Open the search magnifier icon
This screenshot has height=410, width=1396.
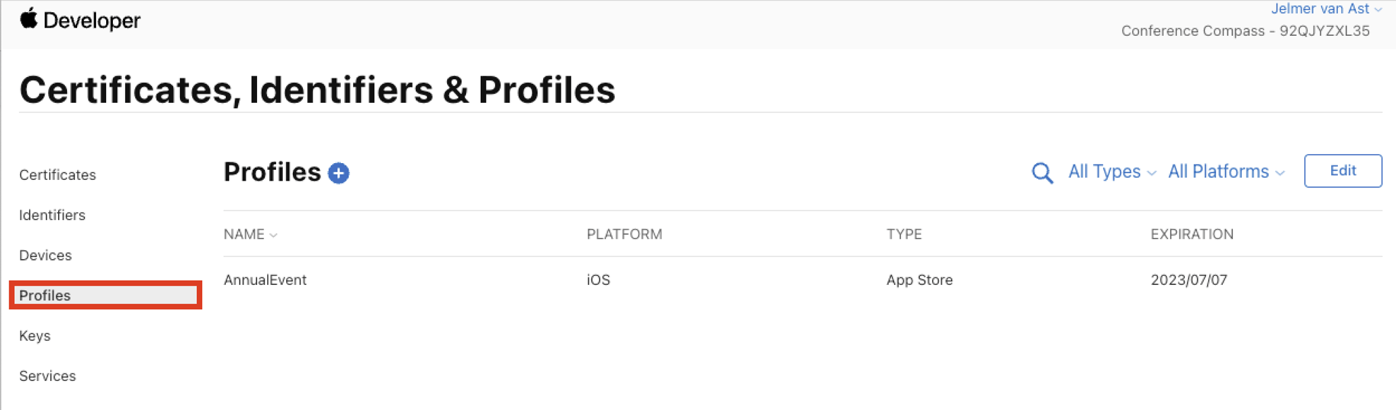pos(1042,173)
